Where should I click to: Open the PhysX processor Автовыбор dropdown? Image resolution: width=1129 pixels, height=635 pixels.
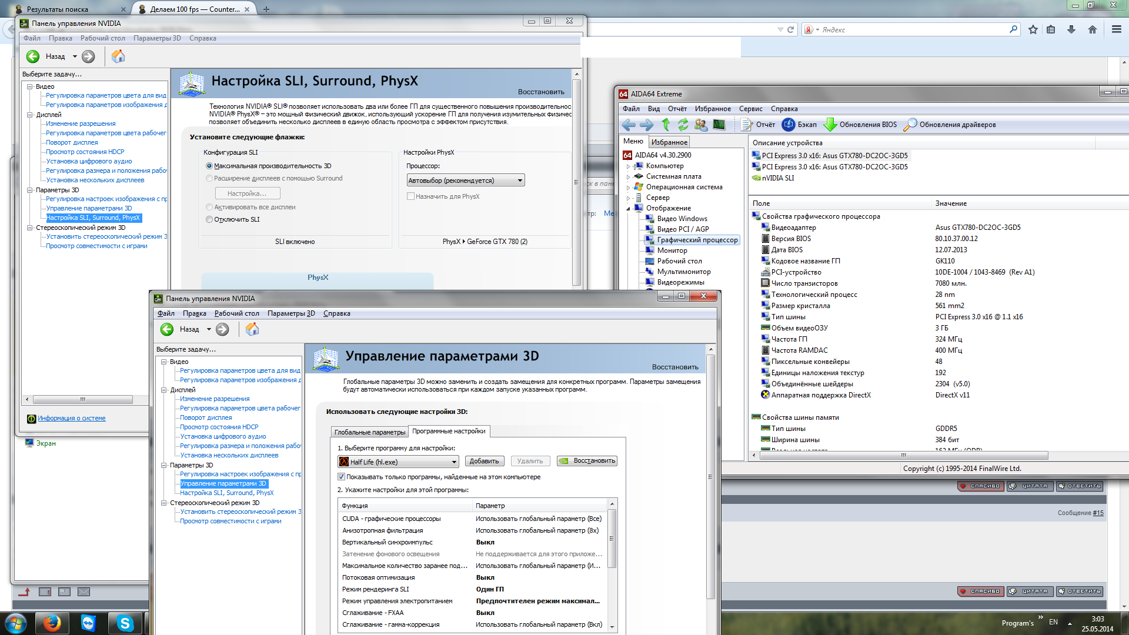coord(465,181)
